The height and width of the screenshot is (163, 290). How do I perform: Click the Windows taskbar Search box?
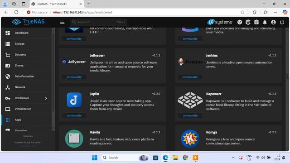point(125,158)
